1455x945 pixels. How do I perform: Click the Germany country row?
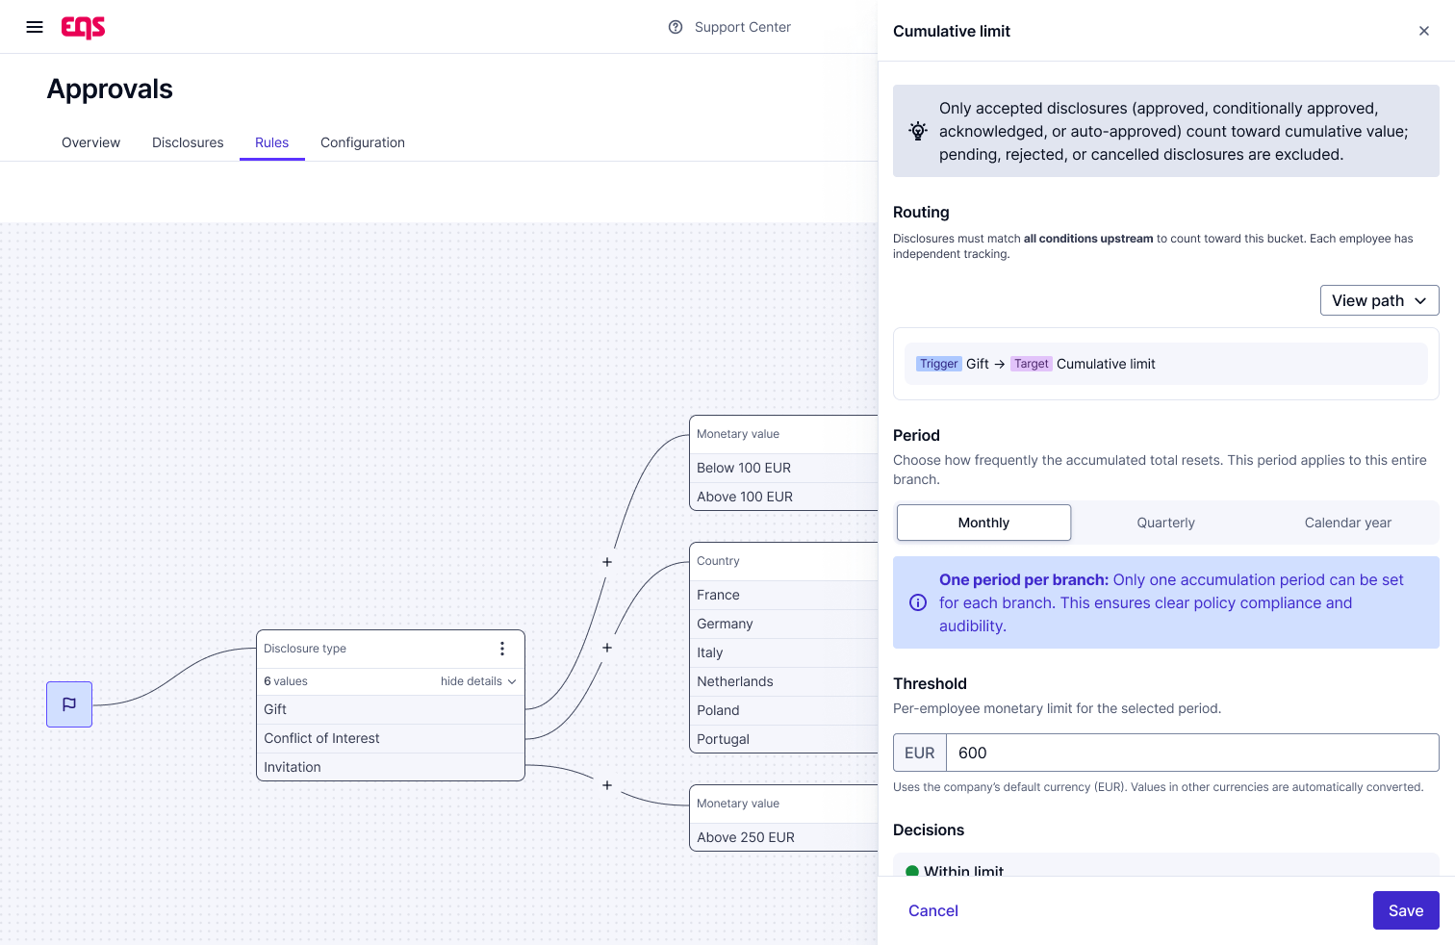[784, 624]
